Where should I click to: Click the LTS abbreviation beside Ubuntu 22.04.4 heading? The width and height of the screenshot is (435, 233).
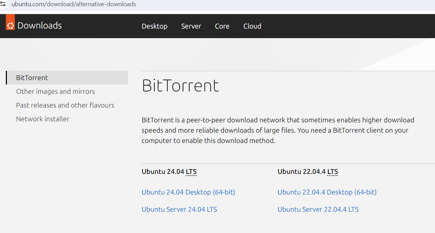coord(332,171)
